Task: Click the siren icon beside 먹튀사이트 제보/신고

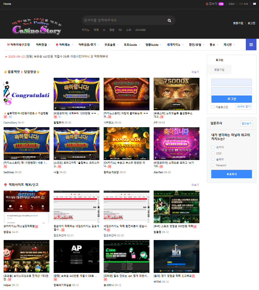Action: click(5, 184)
